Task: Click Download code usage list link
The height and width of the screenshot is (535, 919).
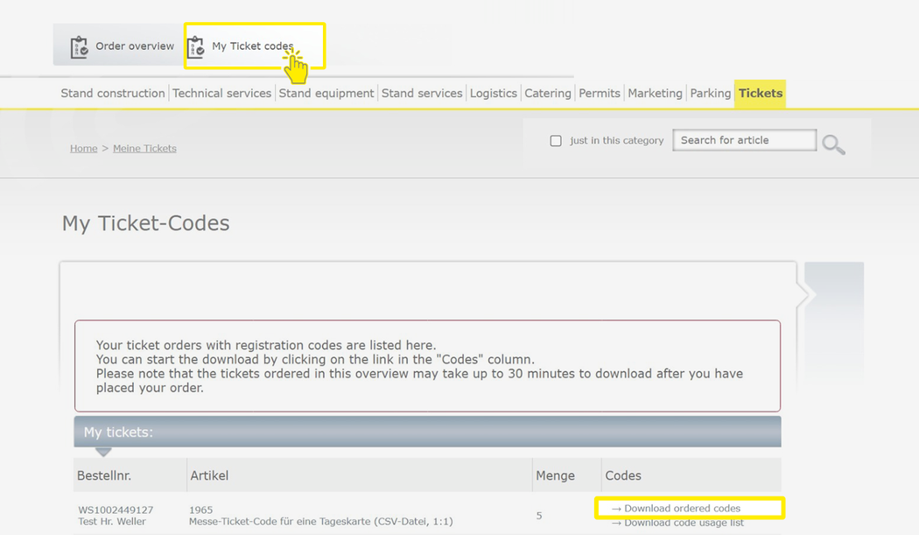Action: click(684, 523)
